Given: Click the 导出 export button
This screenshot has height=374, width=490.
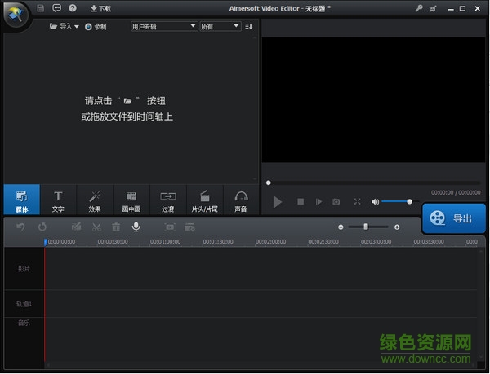Looking at the screenshot, I should point(453,218).
